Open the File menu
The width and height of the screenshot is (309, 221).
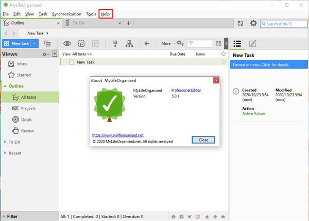point(6,14)
